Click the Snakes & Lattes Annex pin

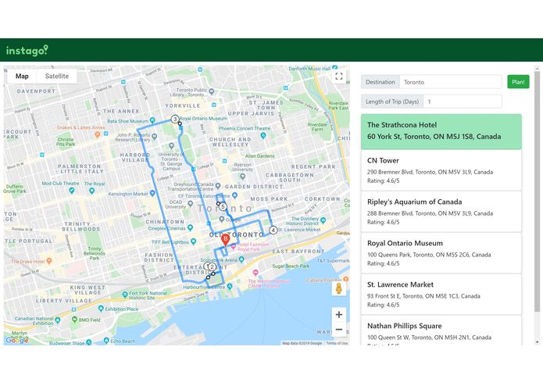point(98,134)
